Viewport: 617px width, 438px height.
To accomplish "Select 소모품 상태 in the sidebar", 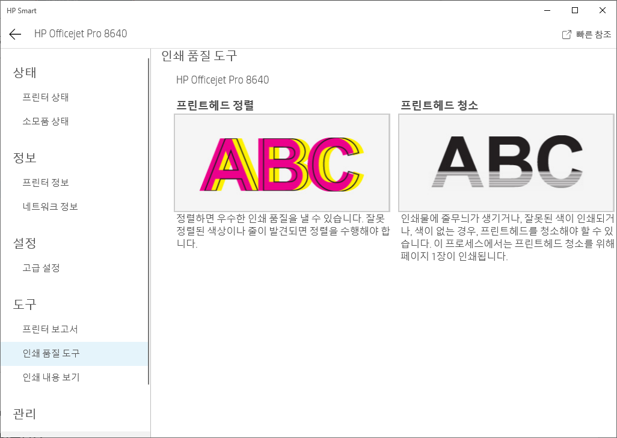I will [x=46, y=121].
